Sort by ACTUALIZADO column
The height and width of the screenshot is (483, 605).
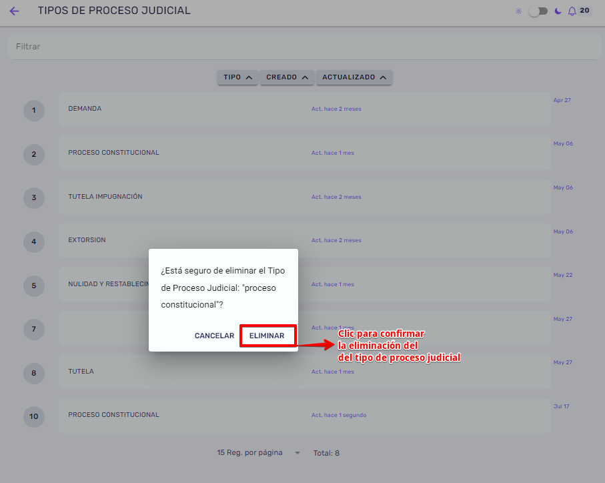coord(354,77)
